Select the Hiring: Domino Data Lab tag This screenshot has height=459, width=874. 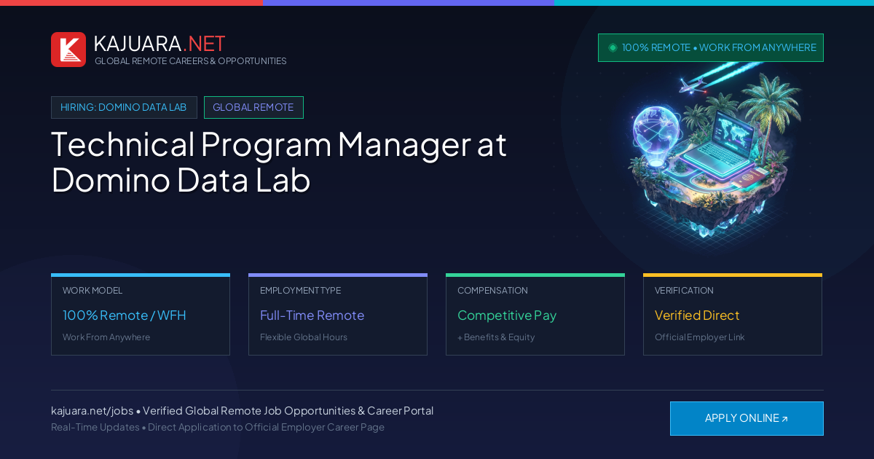tap(124, 107)
